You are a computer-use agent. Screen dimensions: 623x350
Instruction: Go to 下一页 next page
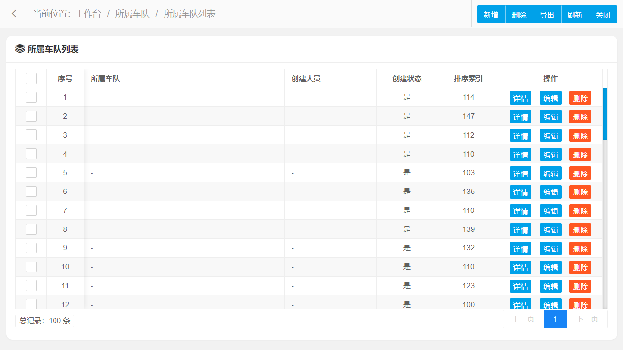coord(587,319)
